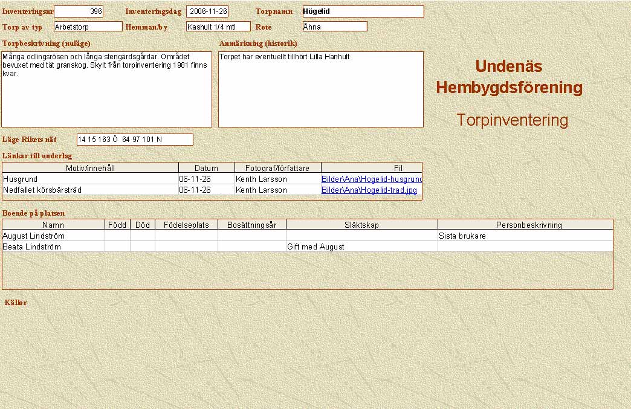This screenshot has height=409, width=631.
Task: Click the Torp av typ field Arbetstorp
Action: 88,27
